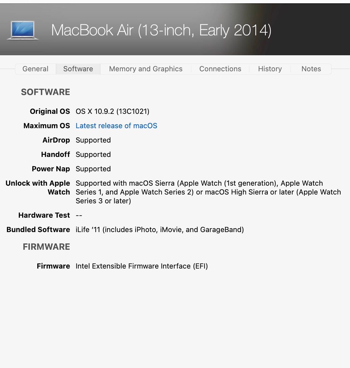
Task: Select the Intel Extensible Firmware Interface (EFI) text
Action: tap(142, 266)
